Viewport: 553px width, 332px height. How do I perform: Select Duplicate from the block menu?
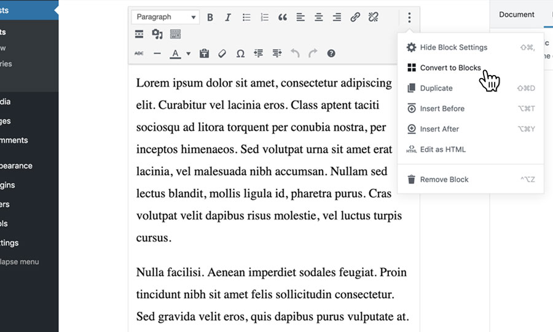[x=471, y=88]
